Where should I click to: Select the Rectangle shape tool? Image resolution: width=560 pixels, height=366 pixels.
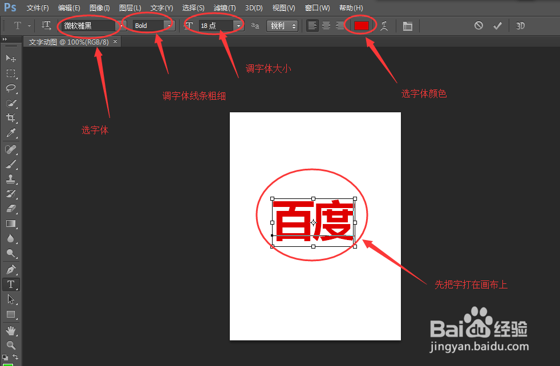(x=11, y=314)
